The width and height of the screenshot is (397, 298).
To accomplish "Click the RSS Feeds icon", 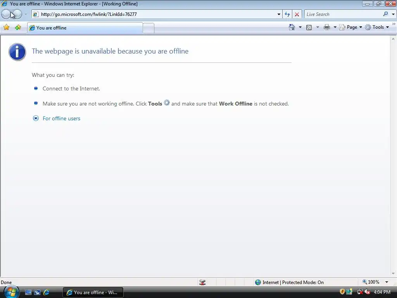I will (309, 28).
